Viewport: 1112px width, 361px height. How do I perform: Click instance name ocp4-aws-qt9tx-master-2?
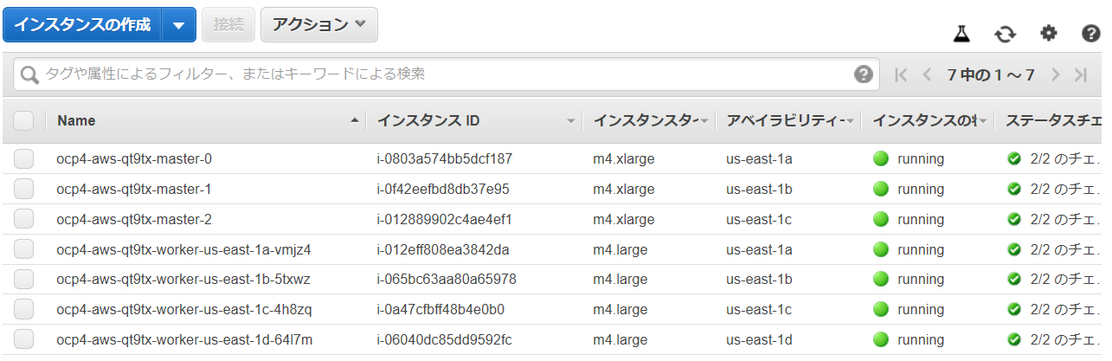pyautogui.click(x=134, y=219)
